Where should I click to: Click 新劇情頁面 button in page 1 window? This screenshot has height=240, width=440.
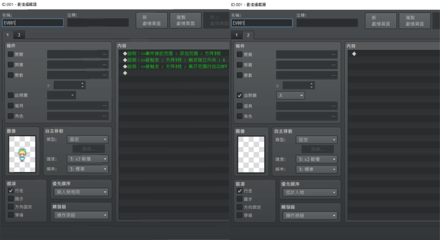(x=151, y=21)
